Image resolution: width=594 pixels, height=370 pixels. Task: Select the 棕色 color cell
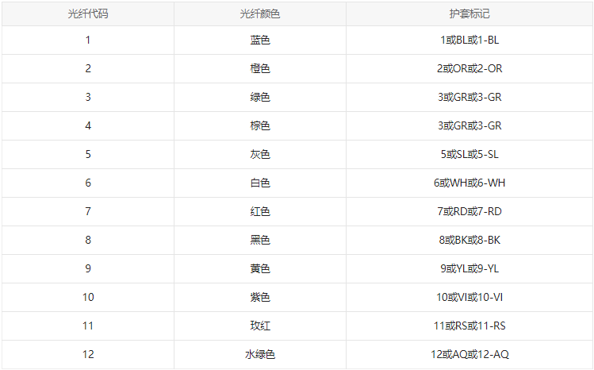pyautogui.click(x=260, y=125)
